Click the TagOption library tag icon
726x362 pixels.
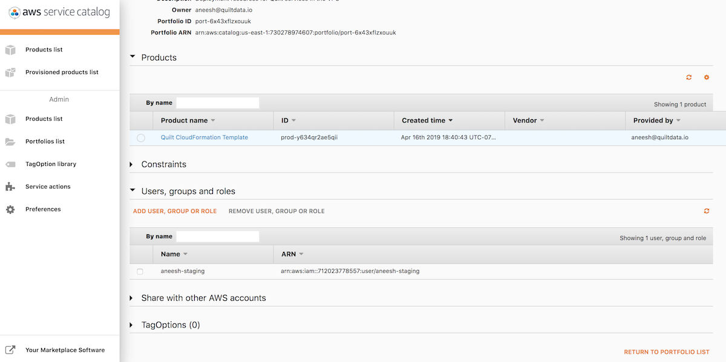coord(10,164)
